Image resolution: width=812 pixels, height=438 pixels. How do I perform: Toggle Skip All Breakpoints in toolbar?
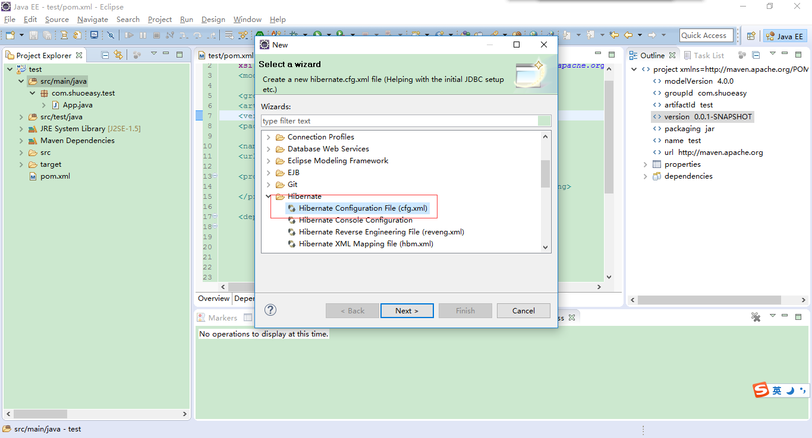(111, 36)
